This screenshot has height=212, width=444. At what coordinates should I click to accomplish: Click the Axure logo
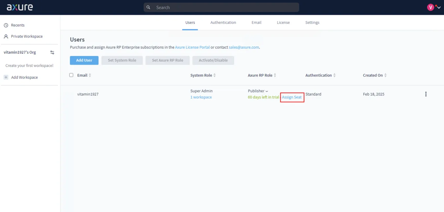click(19, 7)
